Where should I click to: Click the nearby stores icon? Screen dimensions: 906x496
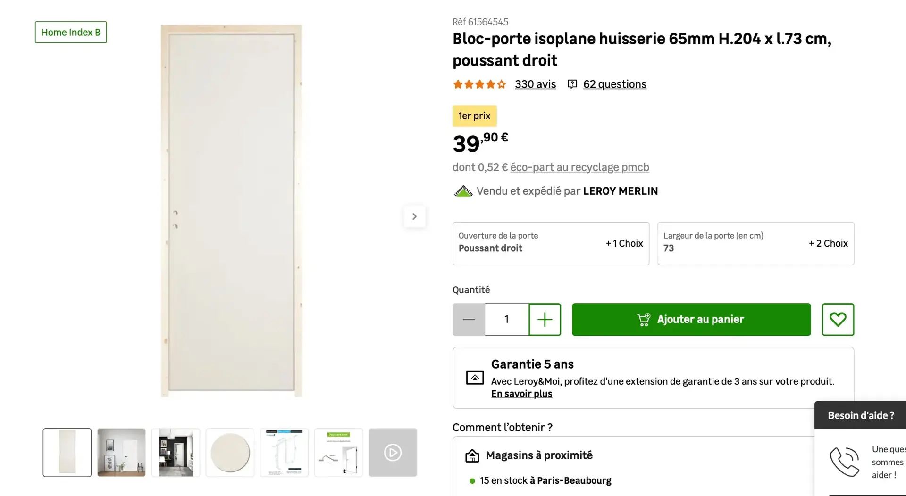472,455
